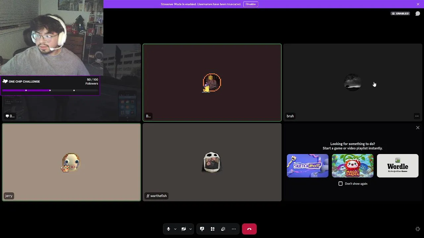Click the "Looking for something to do?" text
Image resolution: width=424 pixels, height=238 pixels.
352,144
